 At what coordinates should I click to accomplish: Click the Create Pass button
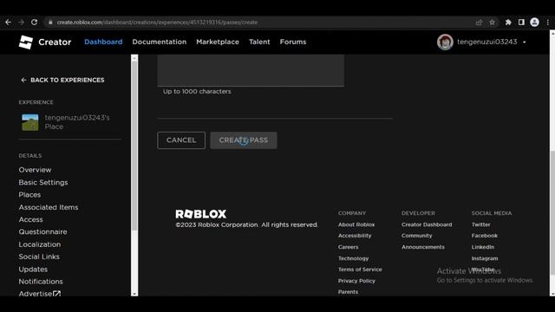[x=244, y=140]
